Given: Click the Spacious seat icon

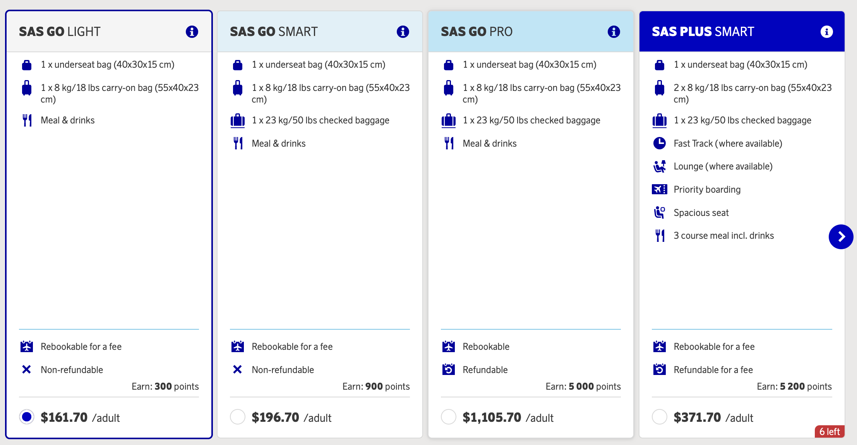Looking at the screenshot, I should coord(660,212).
